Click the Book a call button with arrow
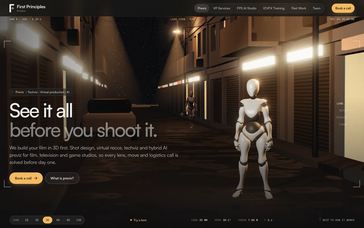Viewport: 364px width, 228px height. [x=26, y=178]
